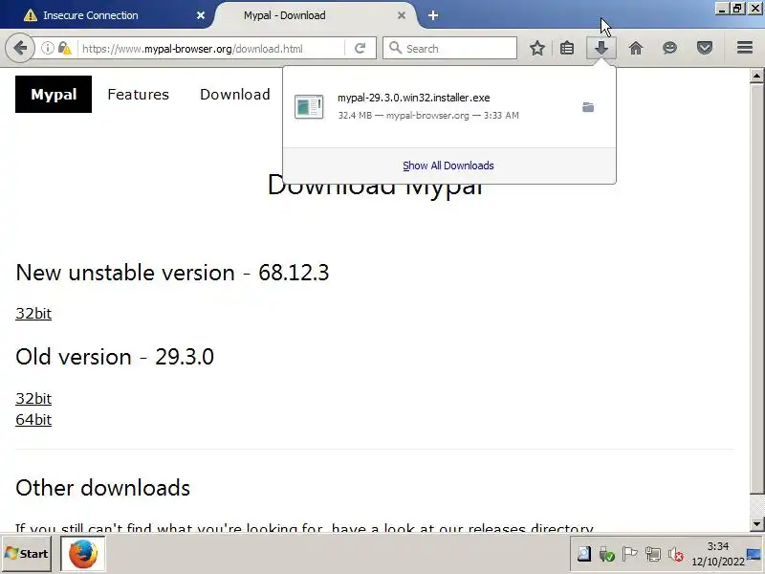This screenshot has height=574, width=765.
Task: Select the Mypal - Download tab
Action: pyautogui.click(x=315, y=15)
